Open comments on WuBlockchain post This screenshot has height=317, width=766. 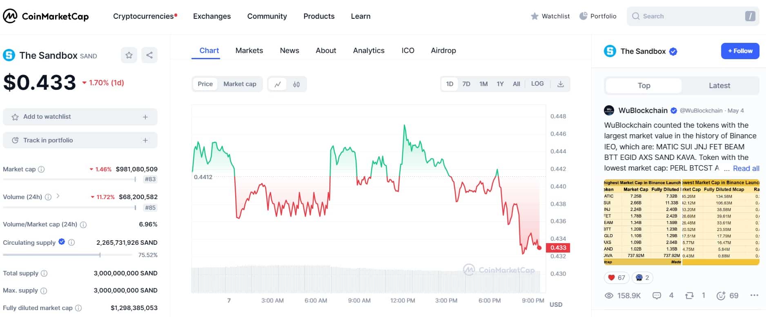tap(657, 296)
